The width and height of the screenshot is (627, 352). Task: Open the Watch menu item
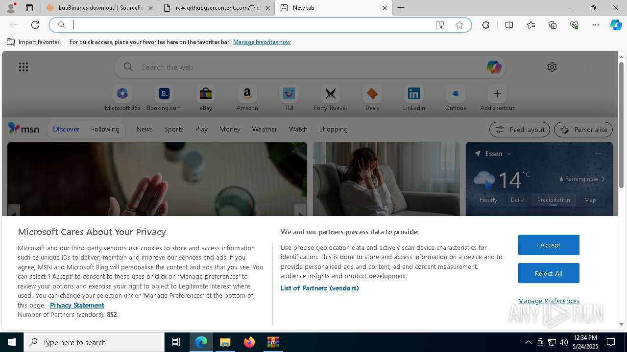click(x=298, y=129)
